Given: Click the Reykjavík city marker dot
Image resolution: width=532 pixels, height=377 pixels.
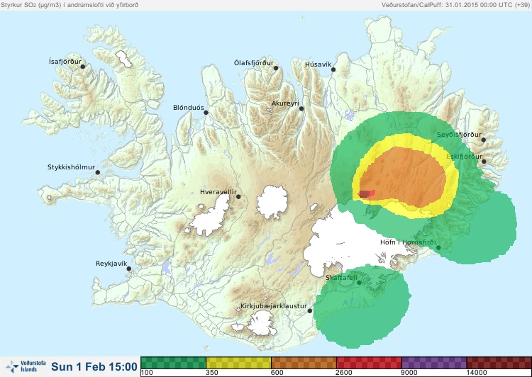Looking at the screenshot, I should click(129, 269).
